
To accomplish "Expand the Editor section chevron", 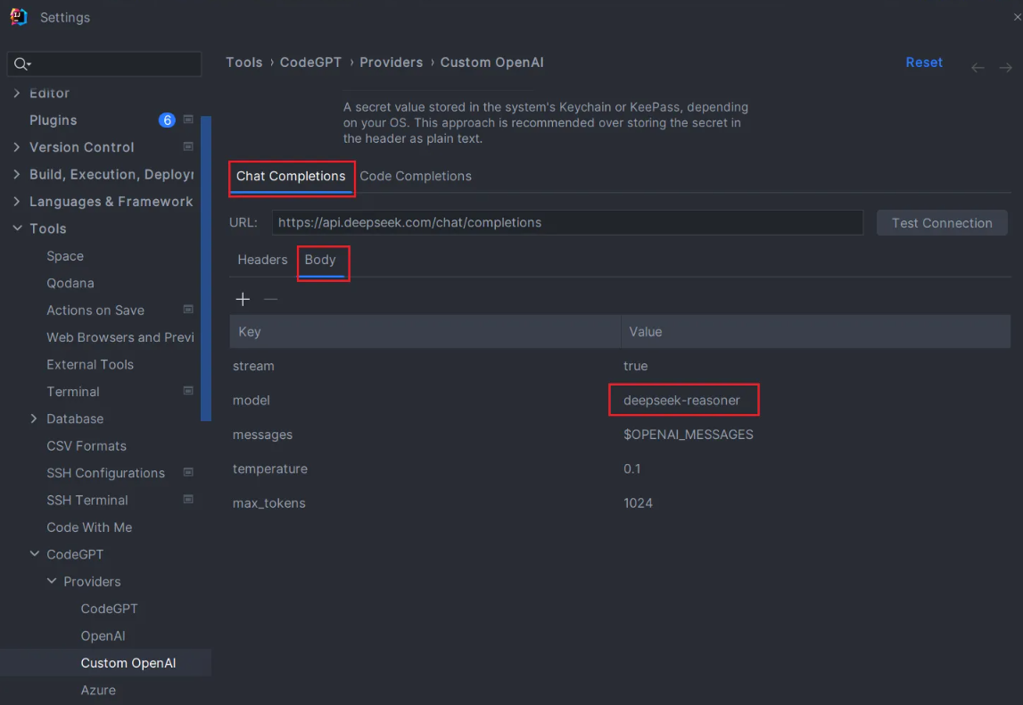I will pos(17,94).
